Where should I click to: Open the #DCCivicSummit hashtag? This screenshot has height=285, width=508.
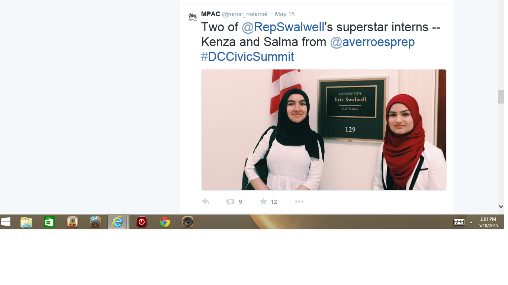click(x=247, y=56)
